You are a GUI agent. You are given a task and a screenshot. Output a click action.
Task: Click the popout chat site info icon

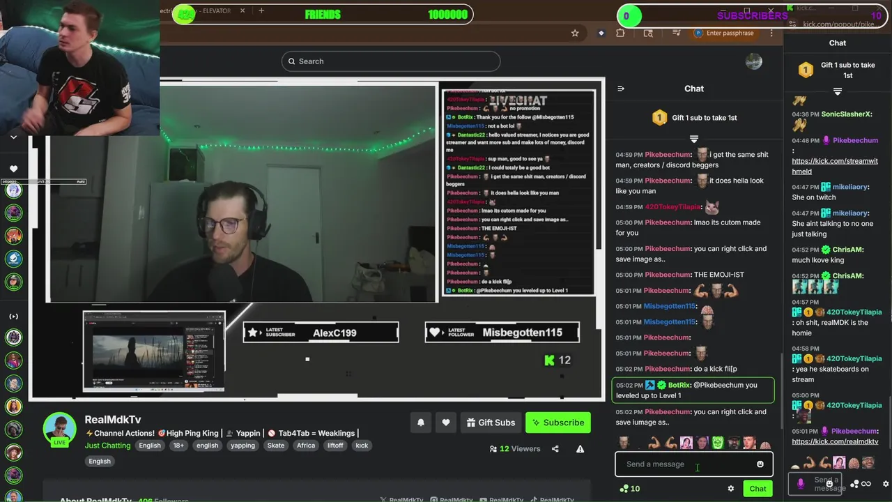[x=793, y=24]
